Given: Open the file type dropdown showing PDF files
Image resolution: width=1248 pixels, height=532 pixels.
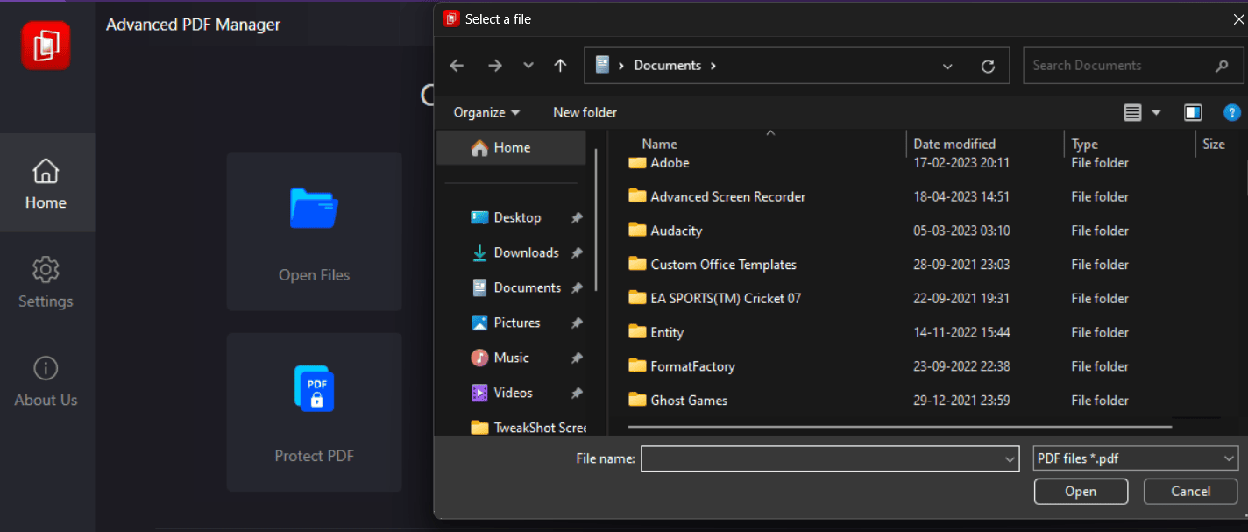Looking at the screenshot, I should [1135, 458].
